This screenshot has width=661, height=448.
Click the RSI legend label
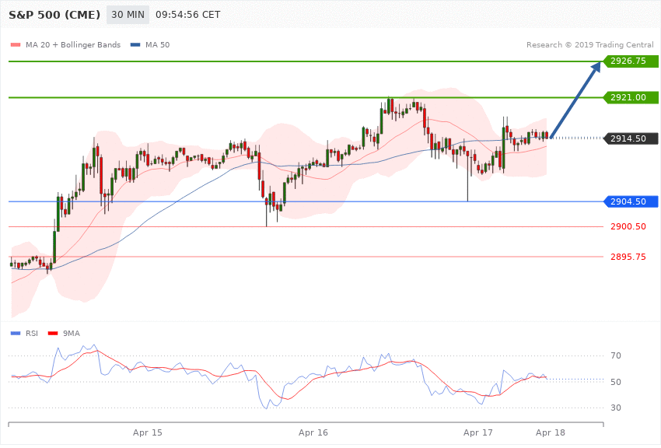pyautogui.click(x=32, y=334)
